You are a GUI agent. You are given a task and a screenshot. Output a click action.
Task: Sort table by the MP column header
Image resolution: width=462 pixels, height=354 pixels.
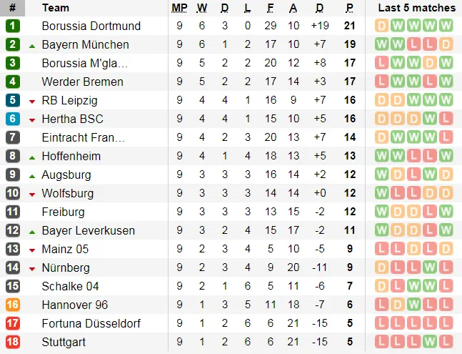tap(179, 8)
